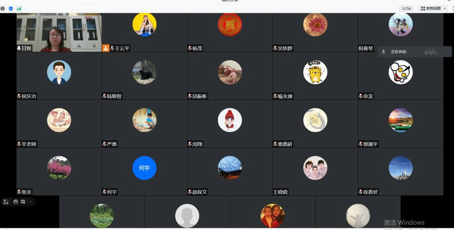The image size is (454, 230).
Task: Click the small arrow next to 宫格视图
Action: coord(445,8)
